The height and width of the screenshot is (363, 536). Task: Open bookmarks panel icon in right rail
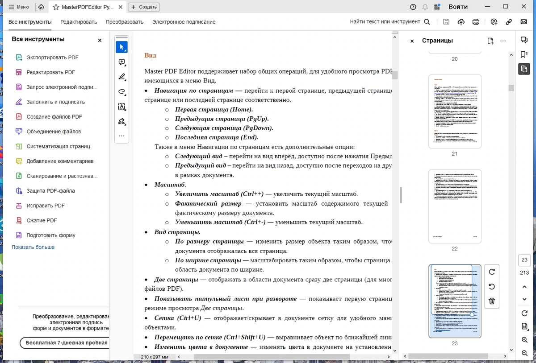point(524,54)
